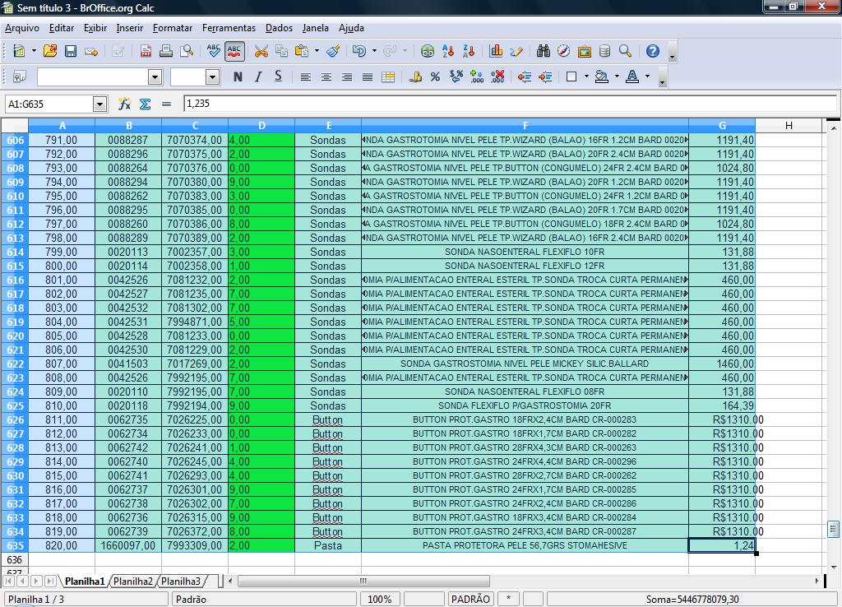This screenshot has width=842, height=607.
Task: Open a file with the folder icon
Action: [50, 51]
